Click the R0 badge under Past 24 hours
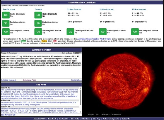164x120 pixels. (6, 15)
